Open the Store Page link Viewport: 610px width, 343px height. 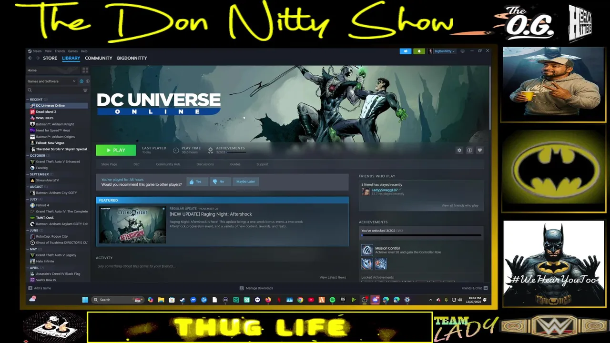[109, 164]
